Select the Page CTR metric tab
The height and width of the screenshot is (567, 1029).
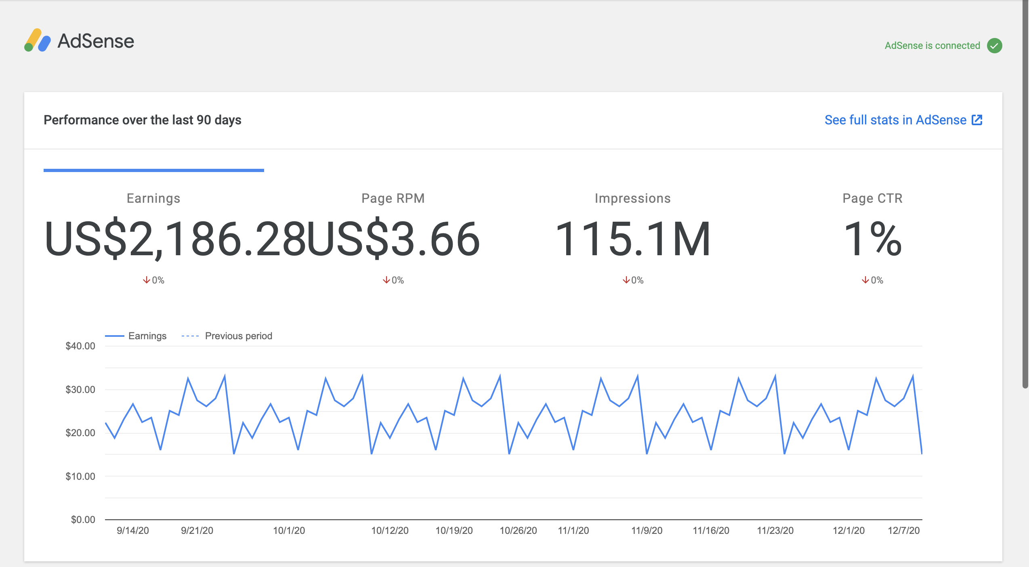pos(872,198)
